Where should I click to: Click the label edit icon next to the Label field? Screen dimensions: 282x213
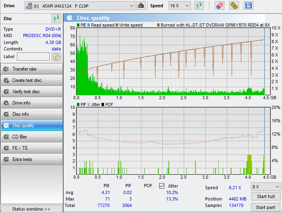click(x=56, y=56)
